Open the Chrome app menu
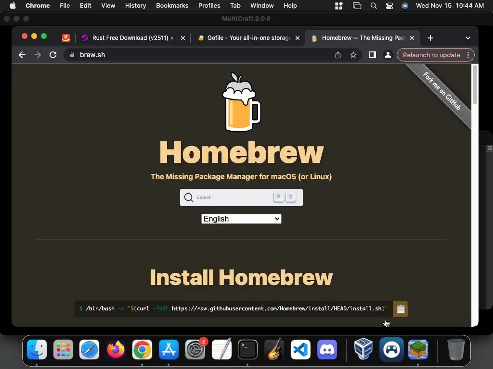 pos(38,6)
